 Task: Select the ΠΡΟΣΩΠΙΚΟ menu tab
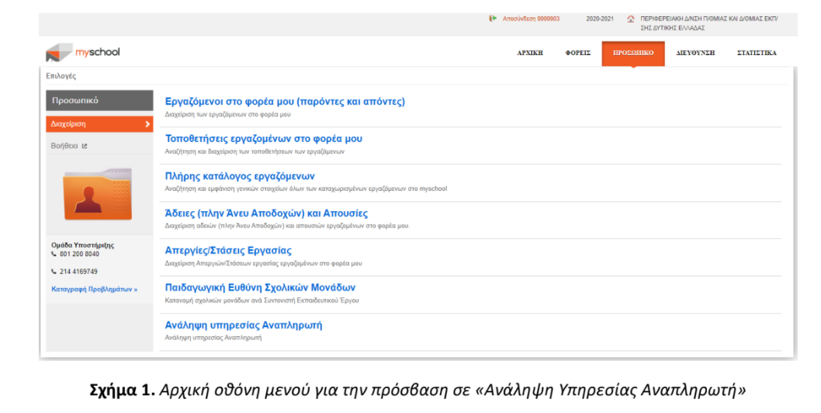[x=632, y=53]
